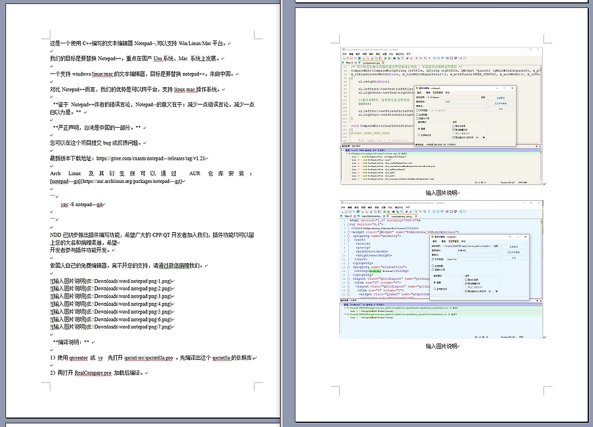Click the image path line ending "6.png)"
593x427 pixels.
111,320
